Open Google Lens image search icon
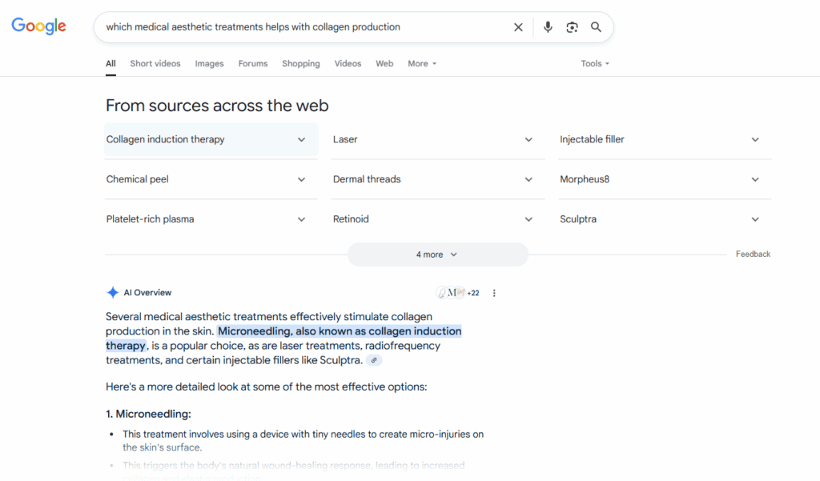Viewport: 820px width, 481px height. (x=572, y=27)
